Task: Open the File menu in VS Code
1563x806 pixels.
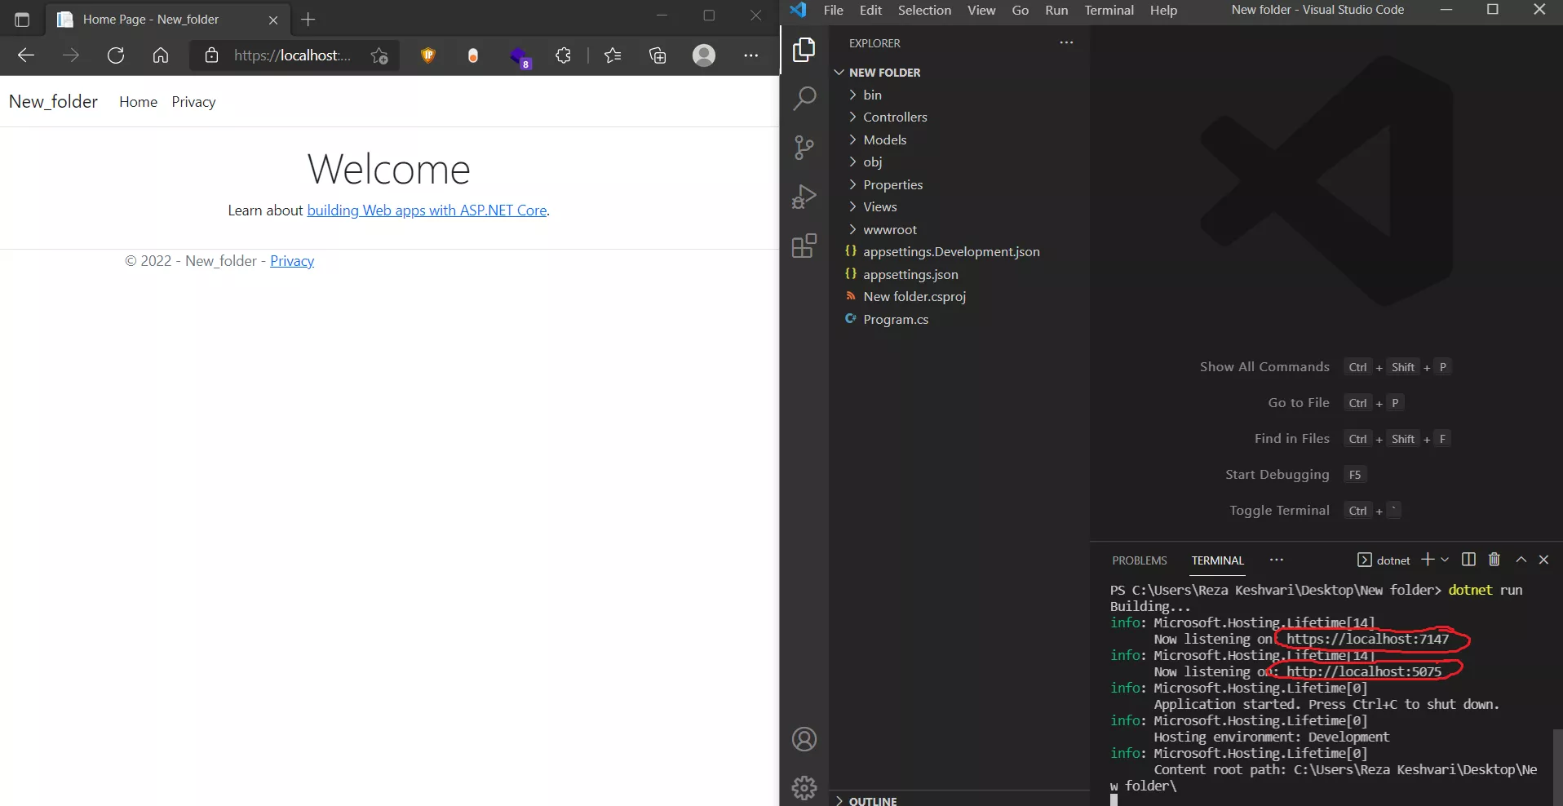Action: pyautogui.click(x=834, y=10)
